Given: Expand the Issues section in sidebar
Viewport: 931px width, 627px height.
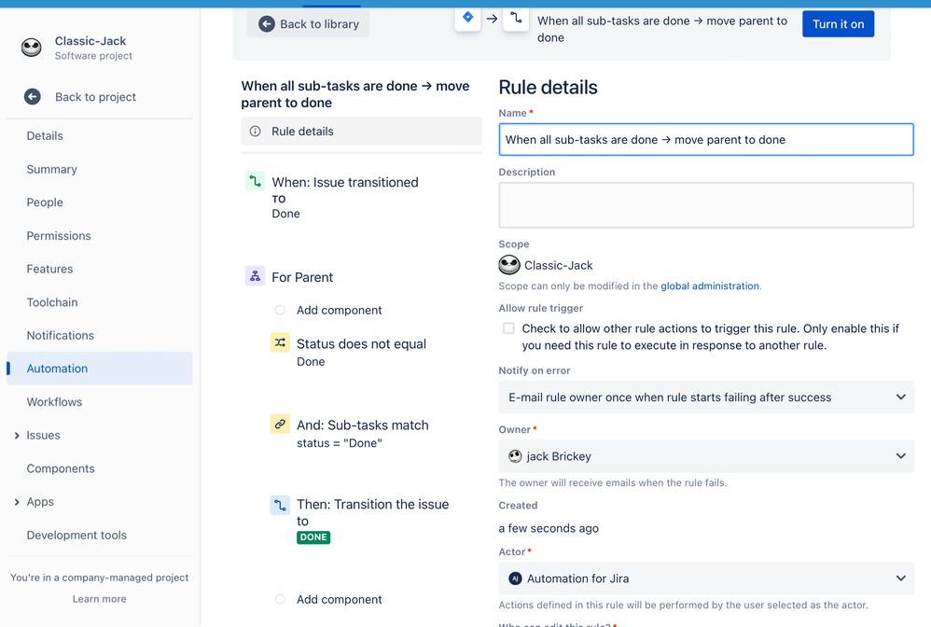Looking at the screenshot, I should pyautogui.click(x=17, y=435).
